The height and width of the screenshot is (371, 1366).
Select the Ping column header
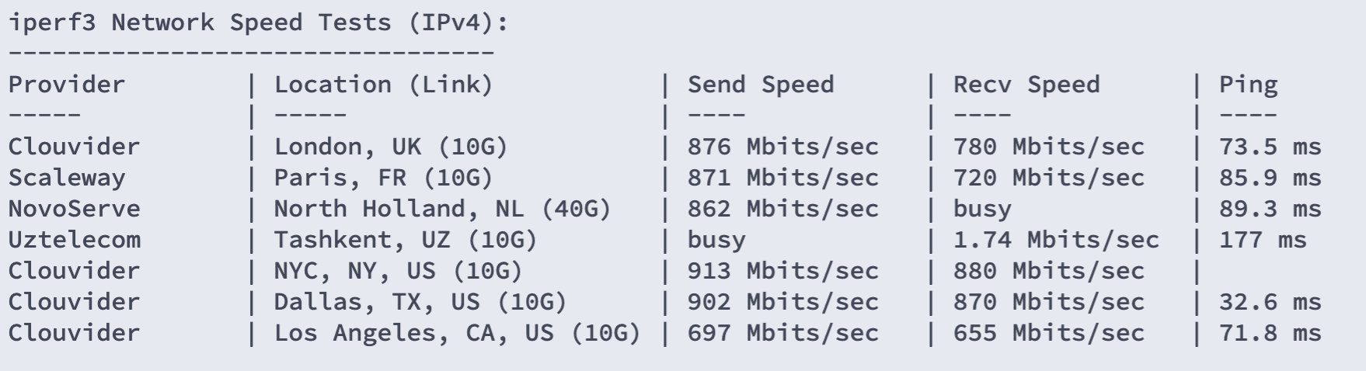click(x=1248, y=85)
